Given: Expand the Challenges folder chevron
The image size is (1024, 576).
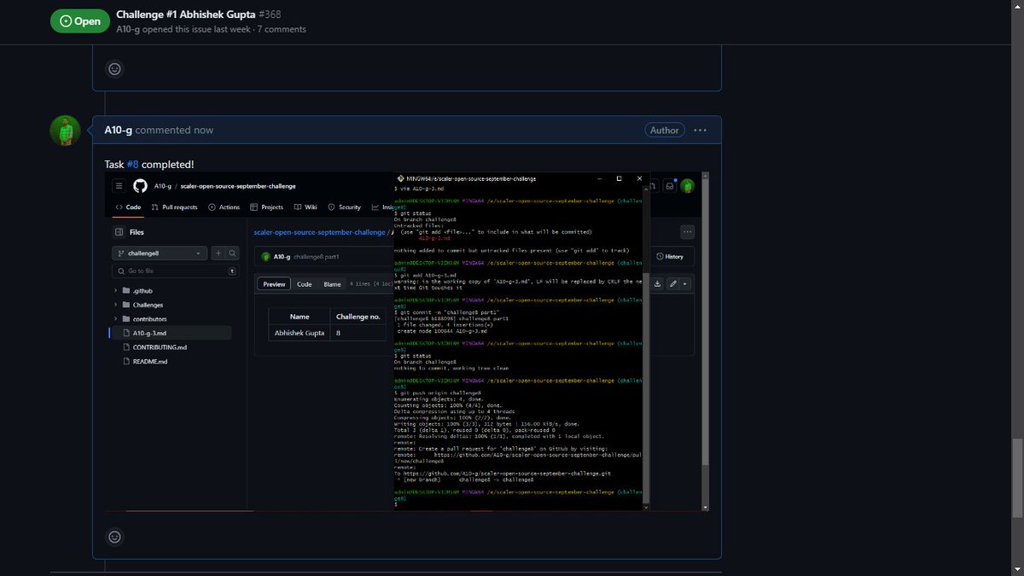Looking at the screenshot, I should (115, 305).
